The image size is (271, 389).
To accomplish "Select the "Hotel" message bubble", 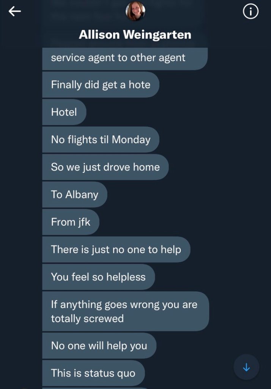I will pyautogui.click(x=64, y=112).
